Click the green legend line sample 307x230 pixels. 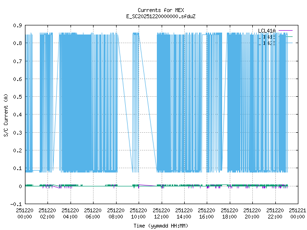coord(285,37)
